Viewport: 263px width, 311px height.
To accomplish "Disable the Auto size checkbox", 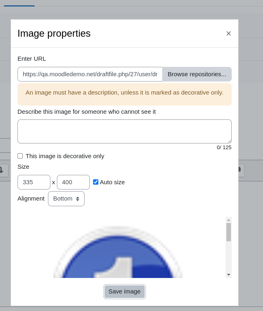I will (x=96, y=182).
